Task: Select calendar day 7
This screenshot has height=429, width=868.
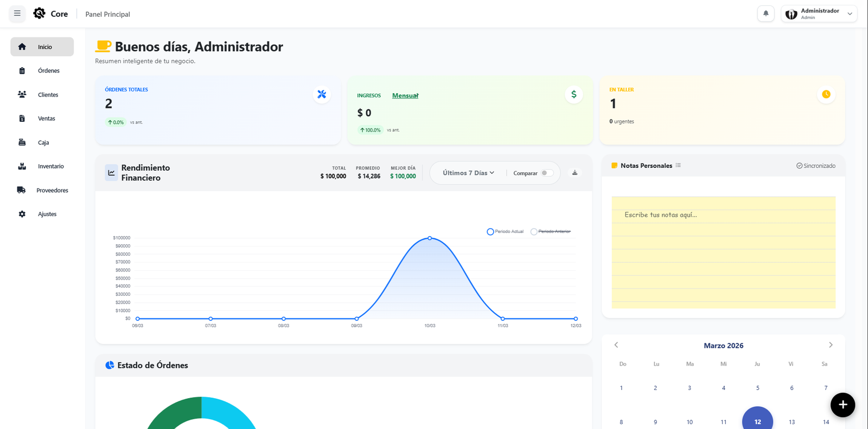Action: pos(826,388)
